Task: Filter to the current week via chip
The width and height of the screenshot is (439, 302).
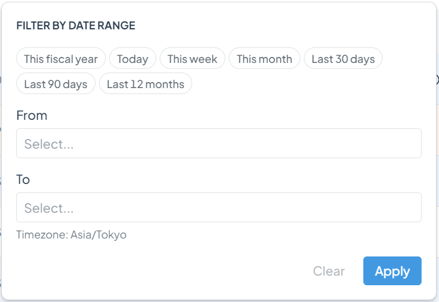Action: point(192,58)
